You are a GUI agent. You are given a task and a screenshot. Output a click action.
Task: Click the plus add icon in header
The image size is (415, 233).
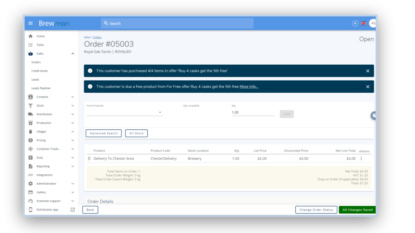[x=355, y=23]
